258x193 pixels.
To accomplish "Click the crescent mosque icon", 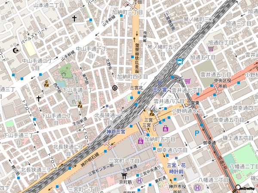I will pos(17,50).
